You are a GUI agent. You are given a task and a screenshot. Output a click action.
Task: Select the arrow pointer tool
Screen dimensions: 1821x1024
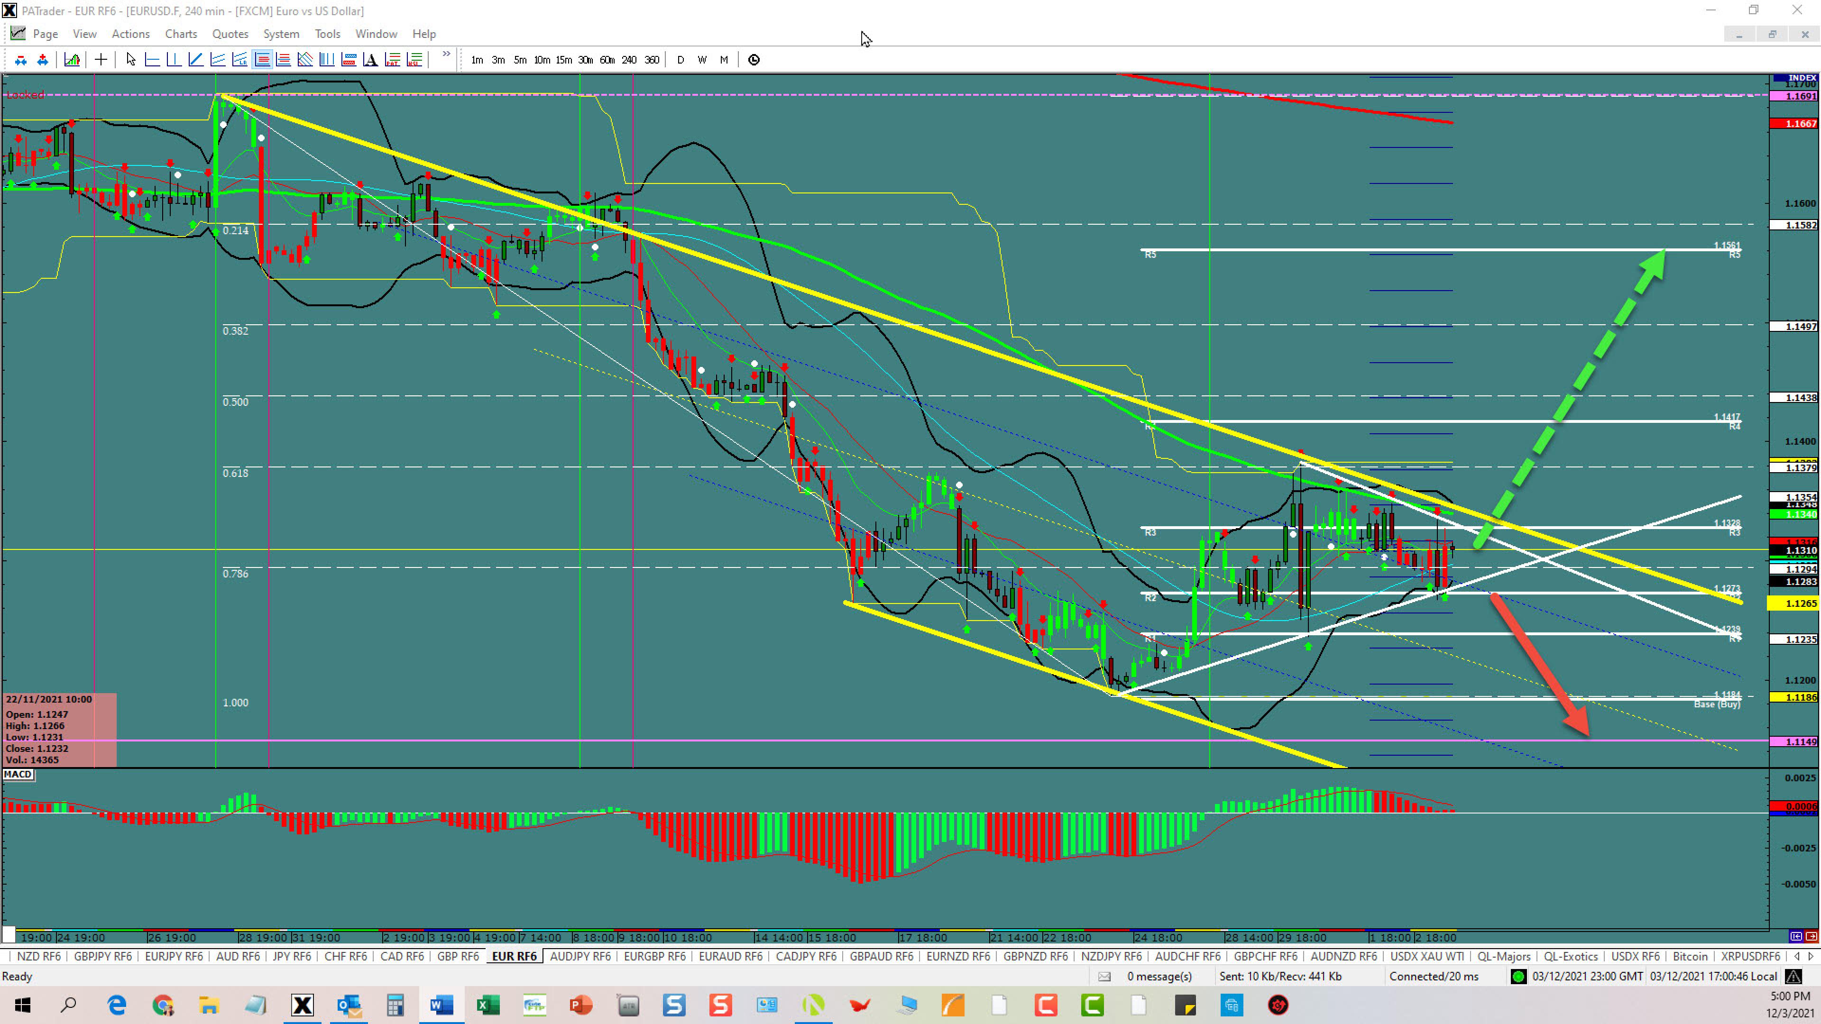[130, 60]
